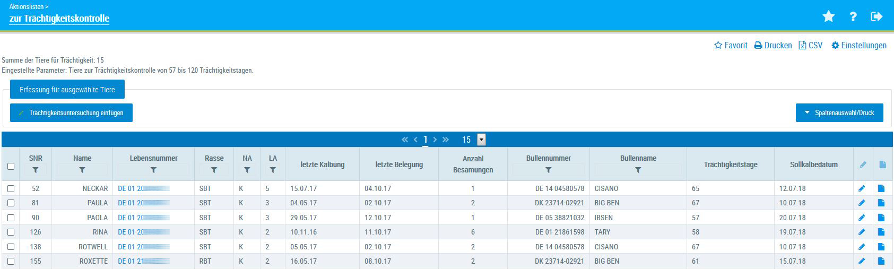The image size is (894, 269).
Task: Click Trächtigkeitsuntersuchung einfügen button
Action: coord(71,112)
